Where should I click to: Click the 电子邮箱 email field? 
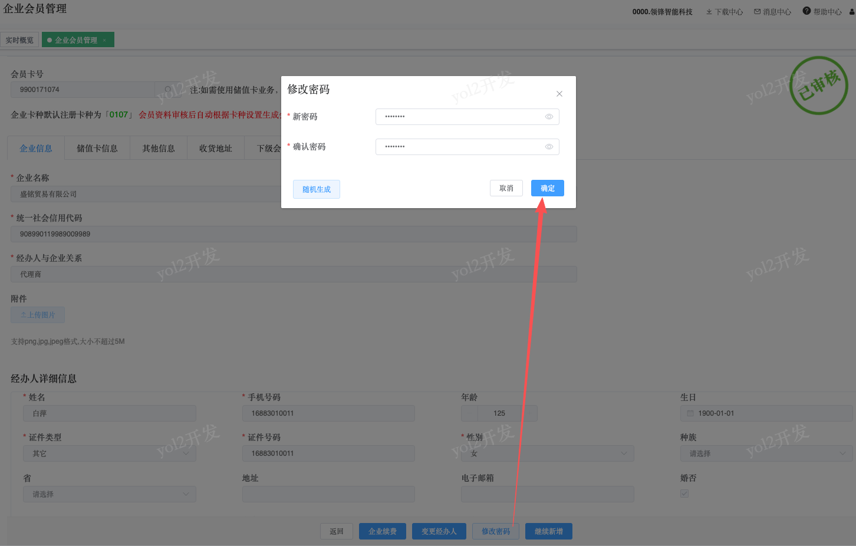[548, 494]
